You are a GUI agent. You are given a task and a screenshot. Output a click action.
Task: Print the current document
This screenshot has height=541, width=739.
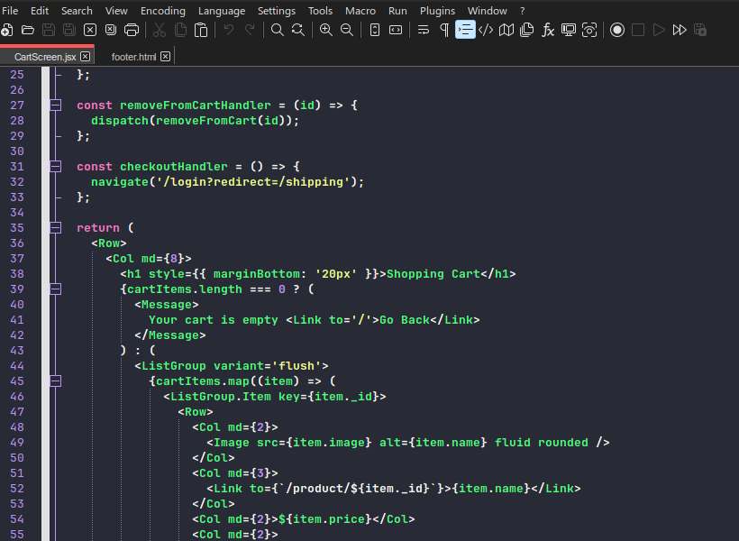(x=131, y=30)
